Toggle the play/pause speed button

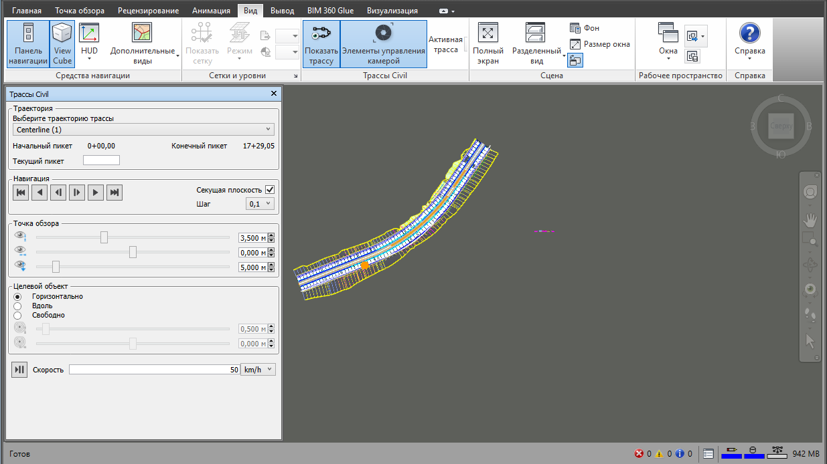[x=19, y=370]
